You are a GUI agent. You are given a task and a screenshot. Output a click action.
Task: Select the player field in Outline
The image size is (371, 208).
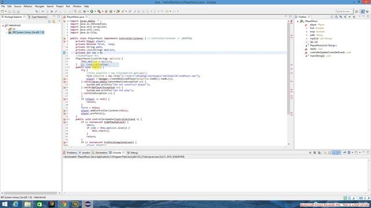click(317, 24)
